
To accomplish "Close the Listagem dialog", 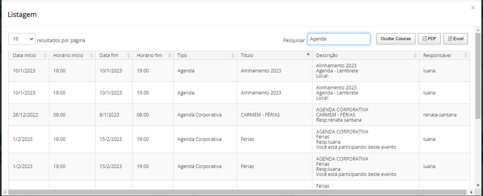I will (473, 7).
